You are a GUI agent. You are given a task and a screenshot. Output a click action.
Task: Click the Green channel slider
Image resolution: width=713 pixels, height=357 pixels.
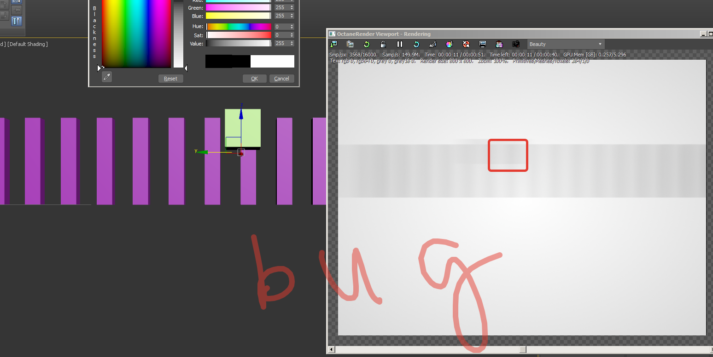[x=239, y=8]
